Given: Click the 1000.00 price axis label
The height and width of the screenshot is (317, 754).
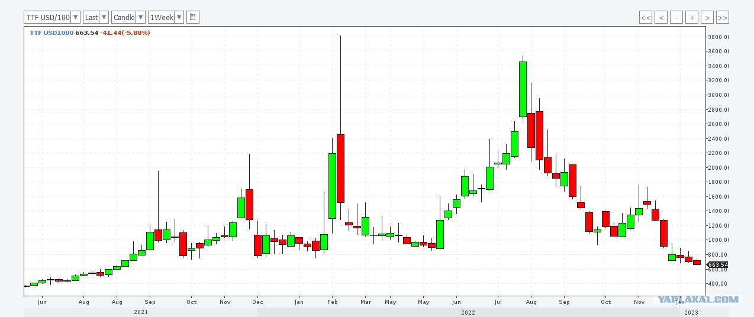Looking at the screenshot, I should 718,240.
